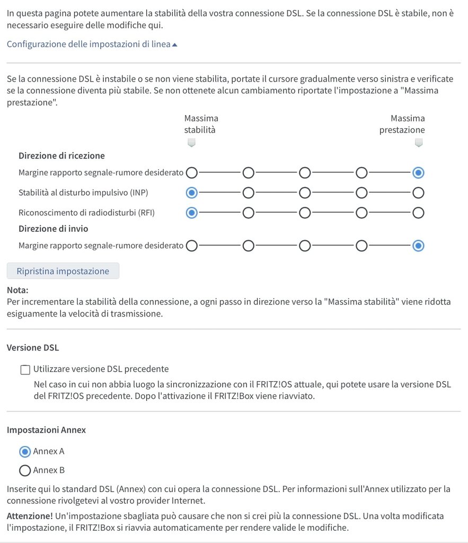Viewport: 468px width, 543px height.
Task: Choose middle position on RFI recognition row
Action: pos(305,213)
